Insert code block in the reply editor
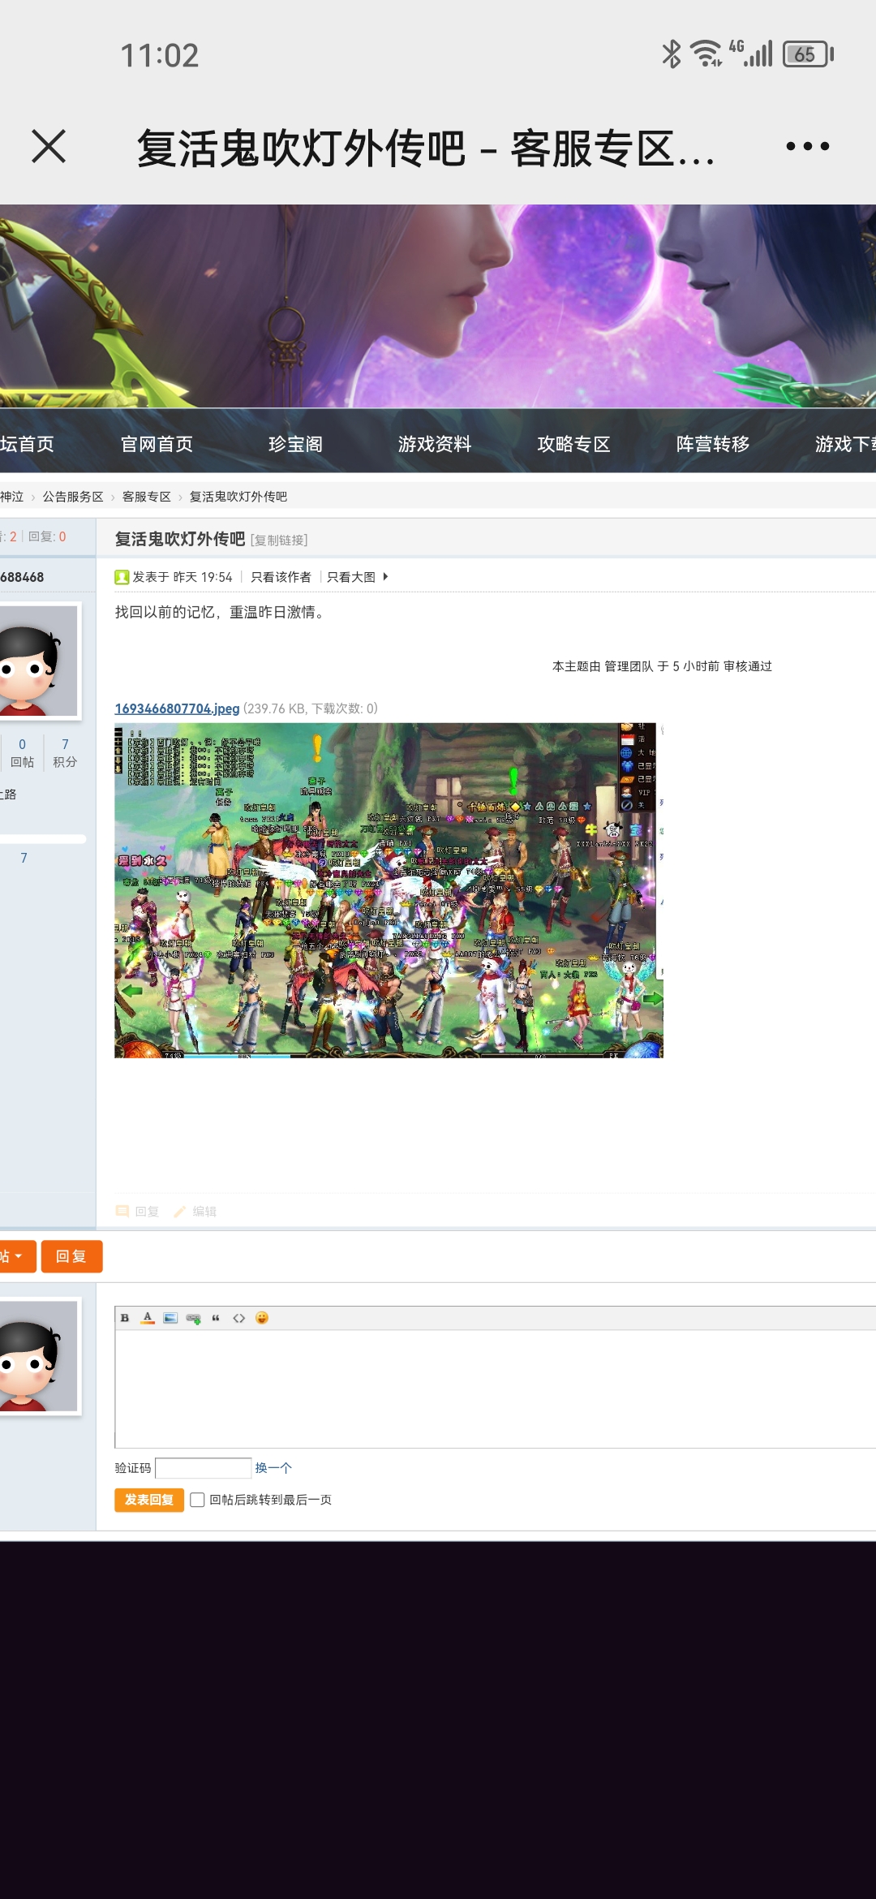 click(x=238, y=1318)
